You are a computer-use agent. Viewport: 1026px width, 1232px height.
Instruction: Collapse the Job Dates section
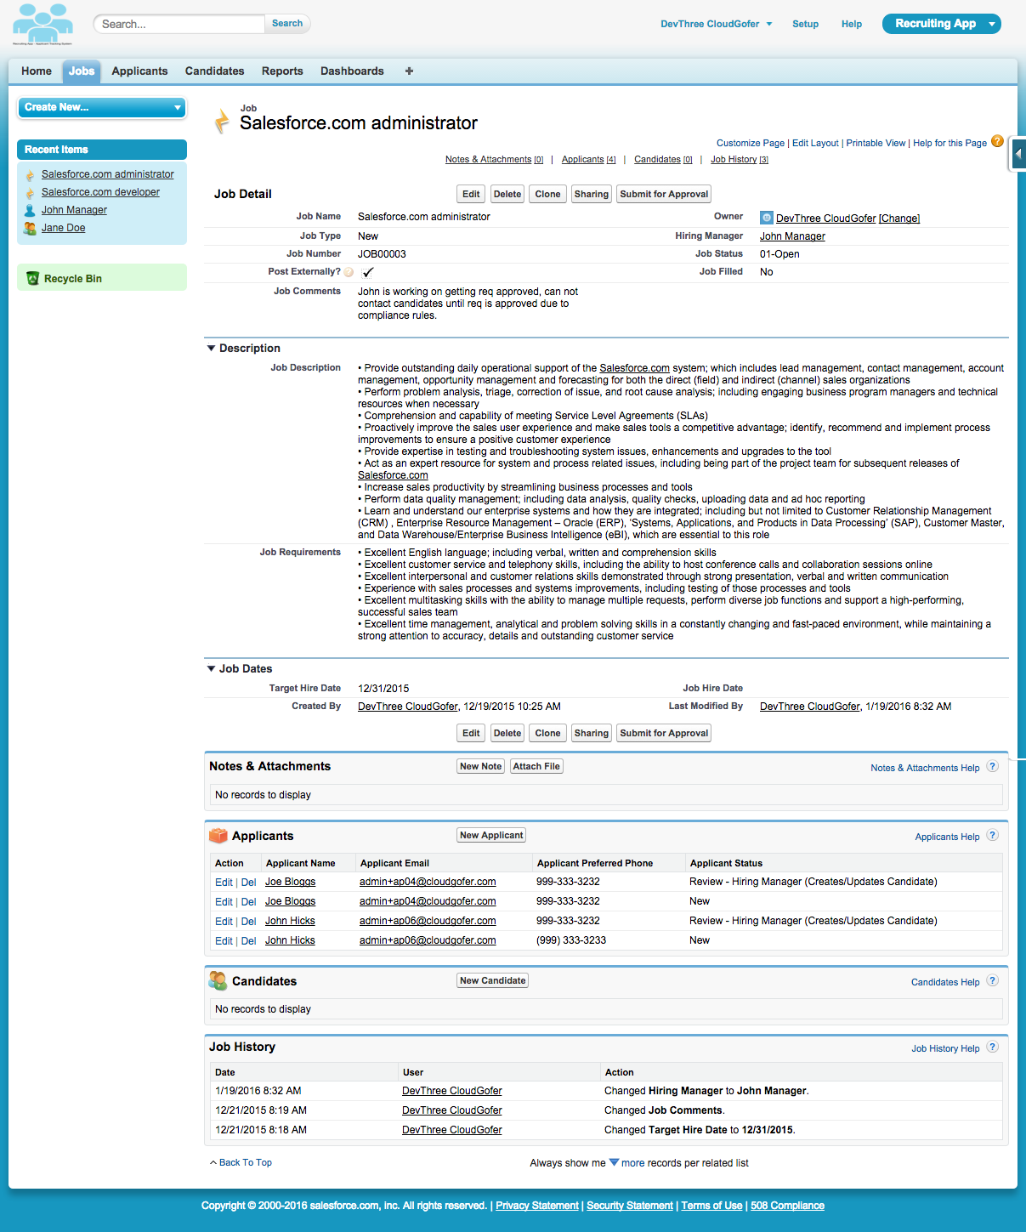tap(212, 668)
